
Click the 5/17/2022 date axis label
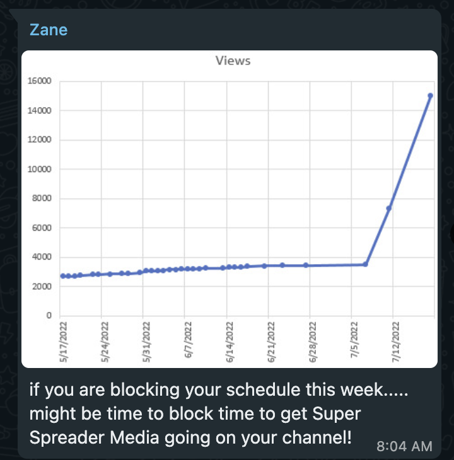[x=63, y=342]
